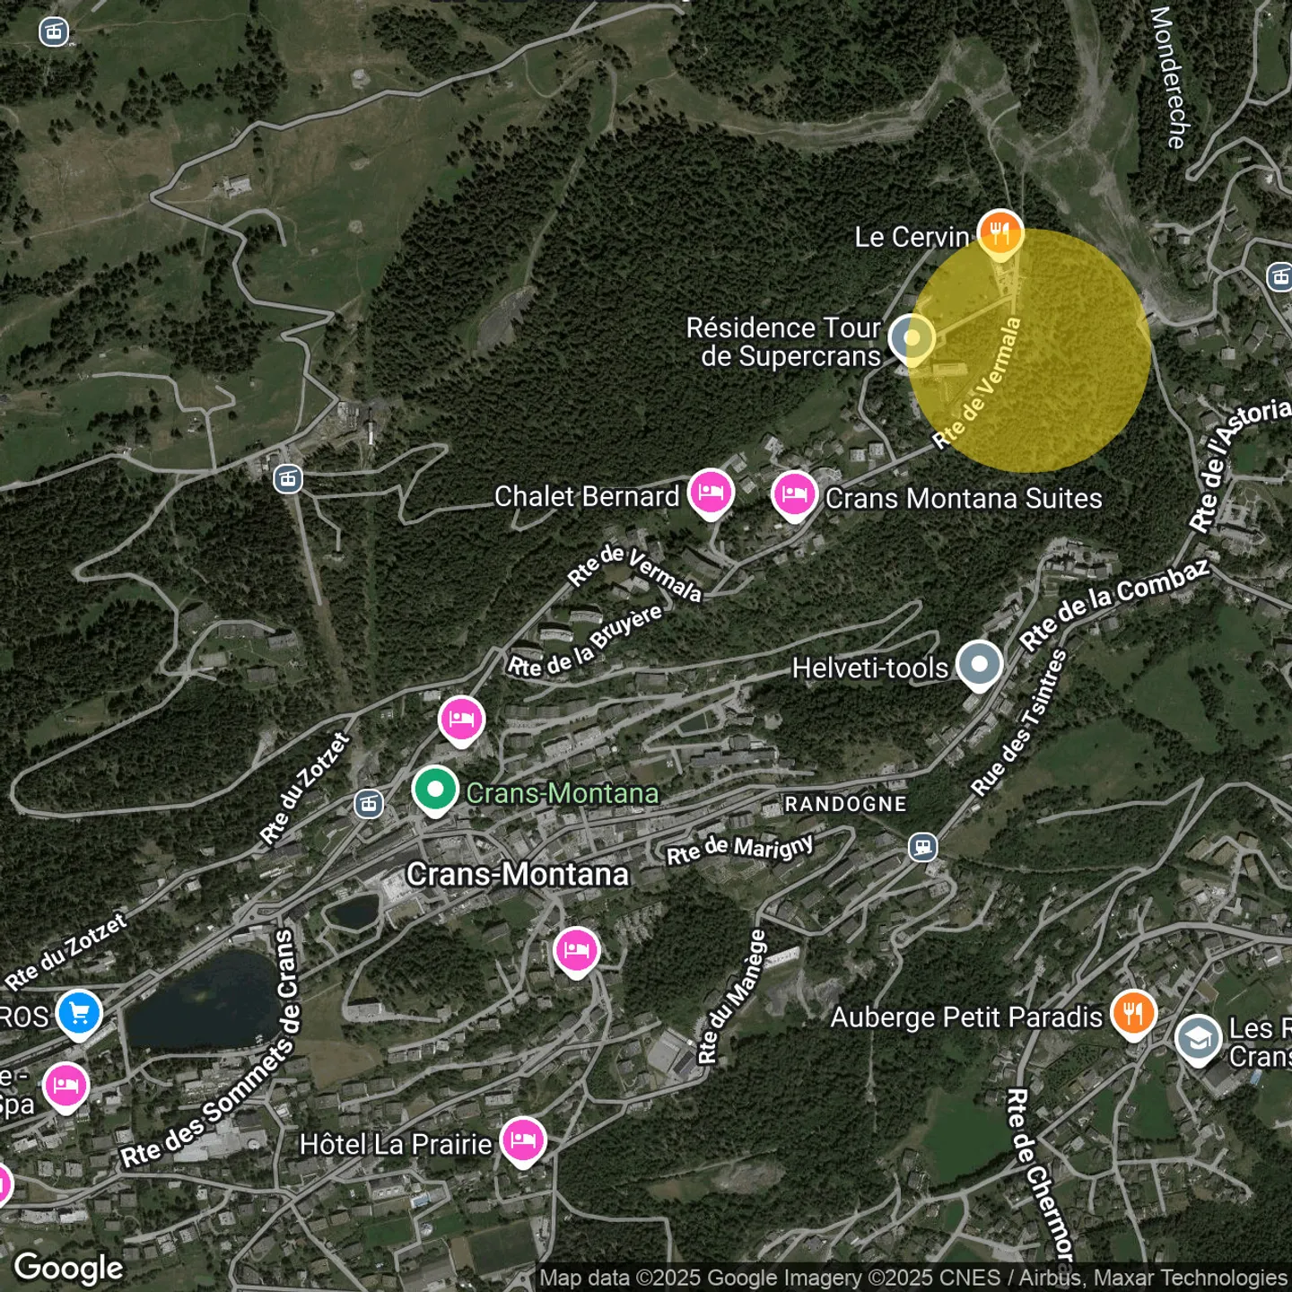Image resolution: width=1292 pixels, height=1292 pixels.
Task: Select the Résidence Tour de Supercrans marker
Action: tap(912, 338)
